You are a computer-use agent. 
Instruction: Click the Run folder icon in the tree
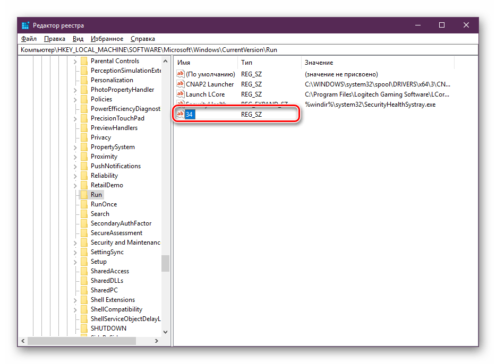click(83, 195)
